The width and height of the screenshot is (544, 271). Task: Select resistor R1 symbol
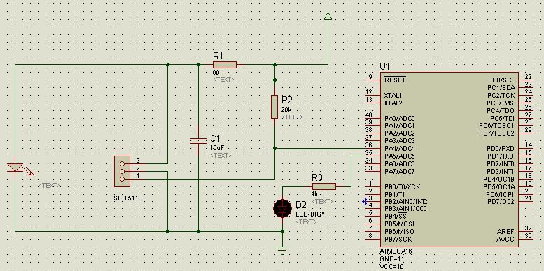pos(225,65)
